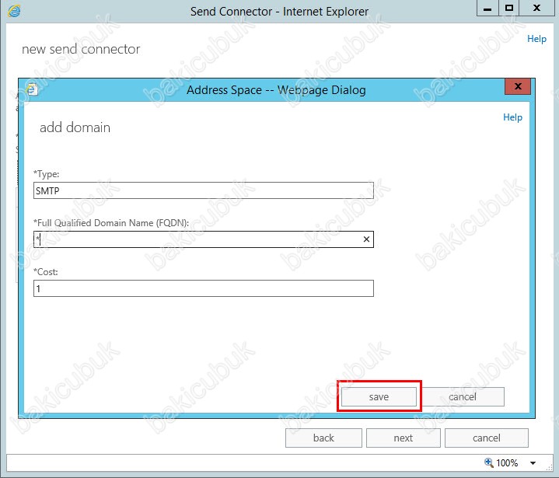Focus the Full Qualified Domain Name field
This screenshot has width=559, height=478.
[198, 239]
